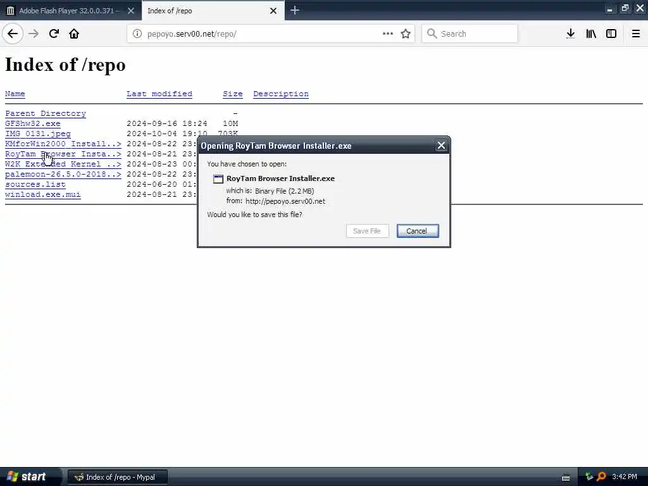This screenshot has width=648, height=486.
Task: Close the Adobe Flash Player tab
Action: (x=130, y=11)
